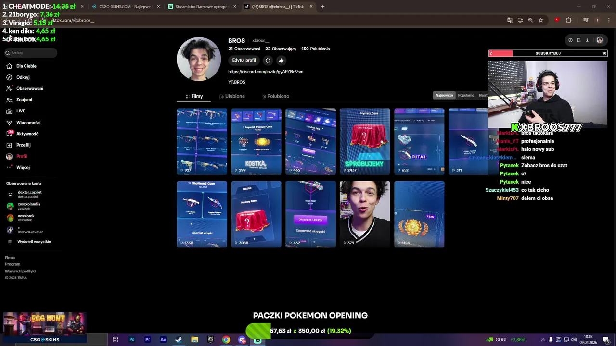Go to Obserwowani following feed

(25, 88)
